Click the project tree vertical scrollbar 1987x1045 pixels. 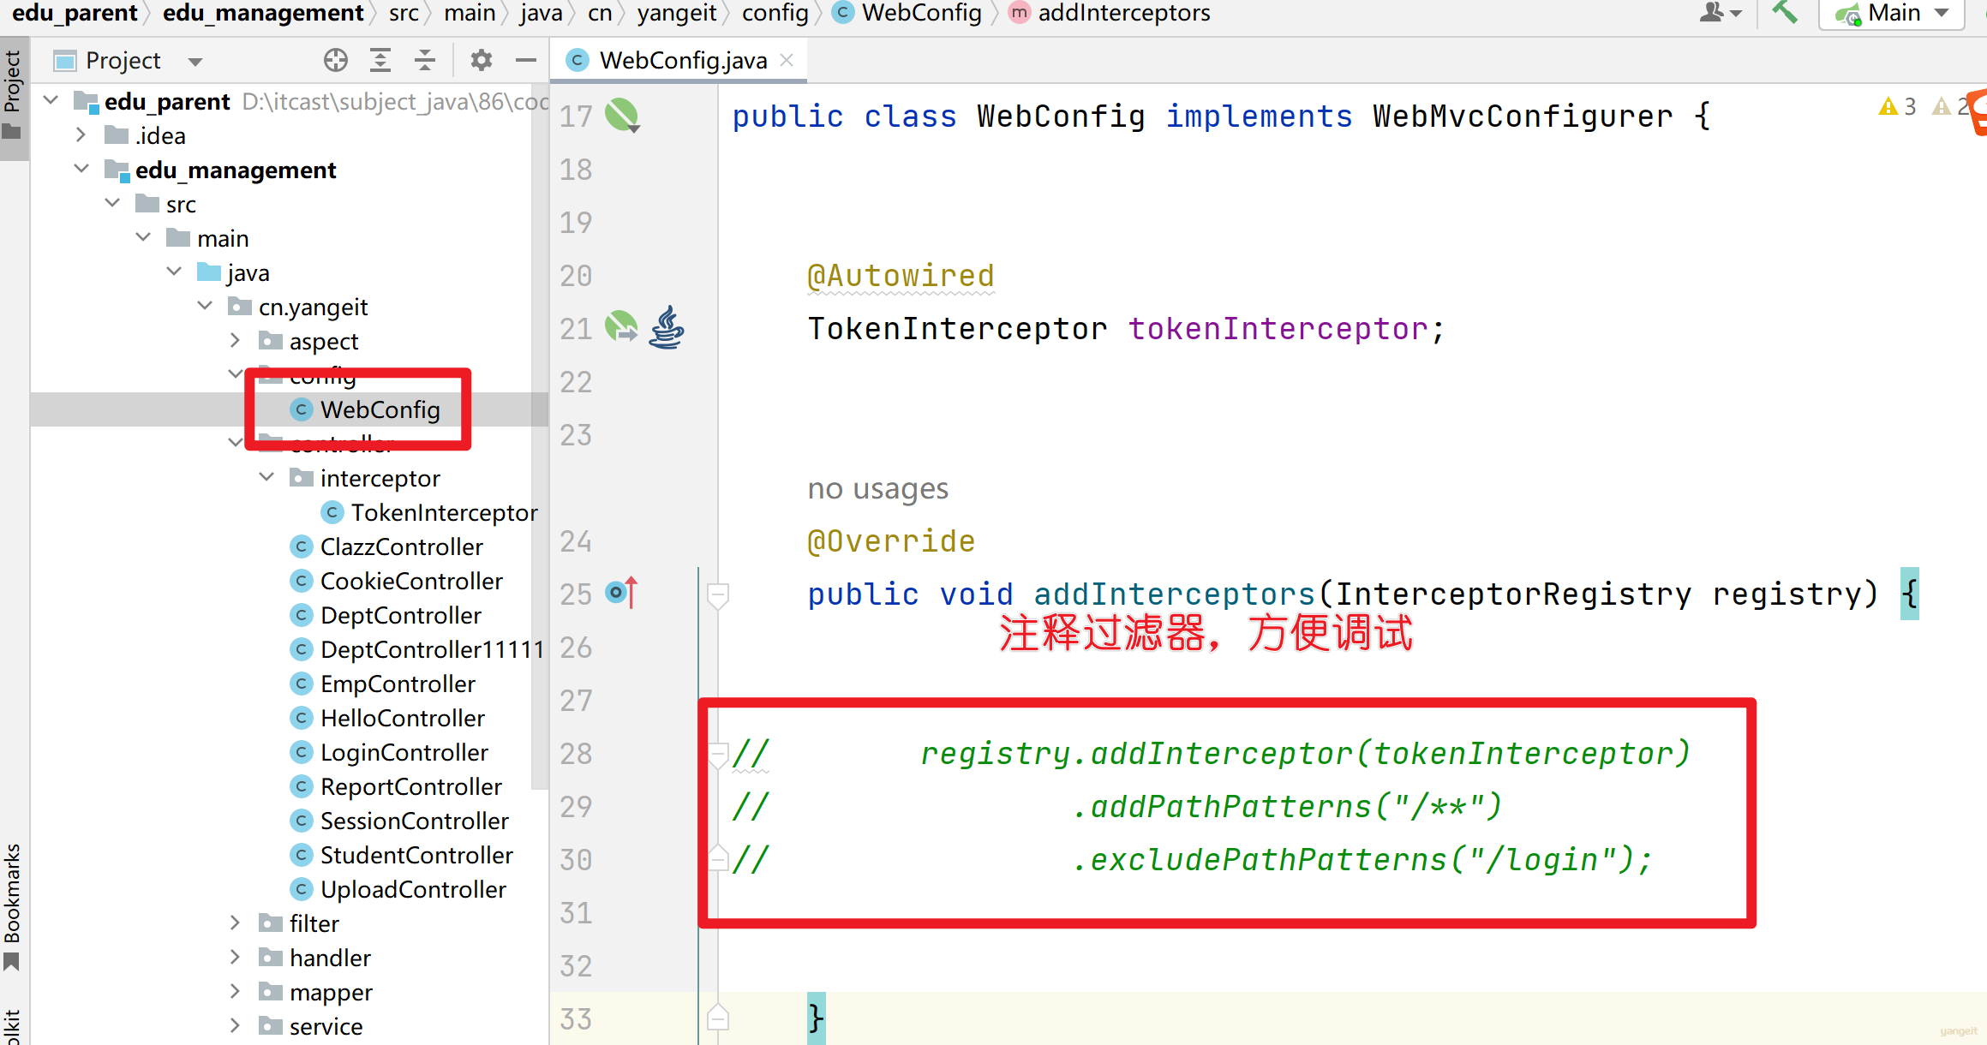pyautogui.click(x=539, y=437)
